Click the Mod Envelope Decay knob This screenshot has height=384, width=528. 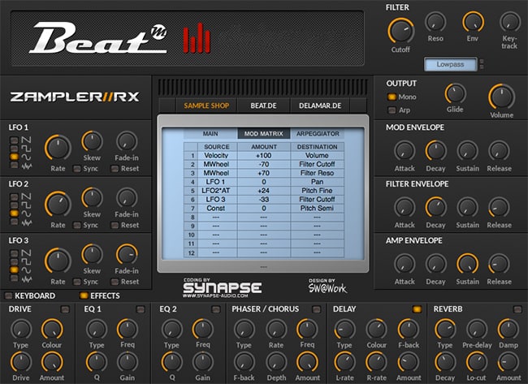436,150
